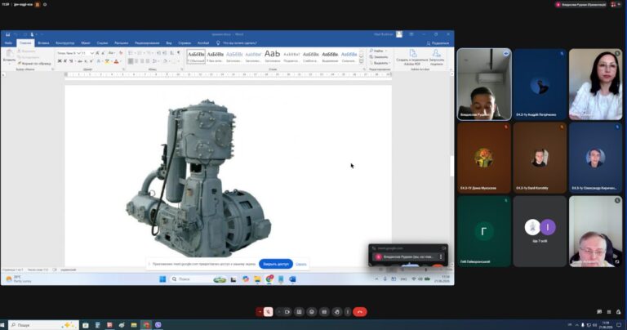
Task: Click the red hang-up button in Meet
Action: (x=360, y=311)
